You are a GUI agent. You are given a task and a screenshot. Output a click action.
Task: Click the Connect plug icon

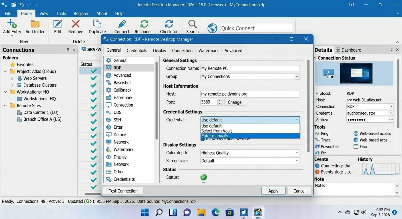point(122,24)
